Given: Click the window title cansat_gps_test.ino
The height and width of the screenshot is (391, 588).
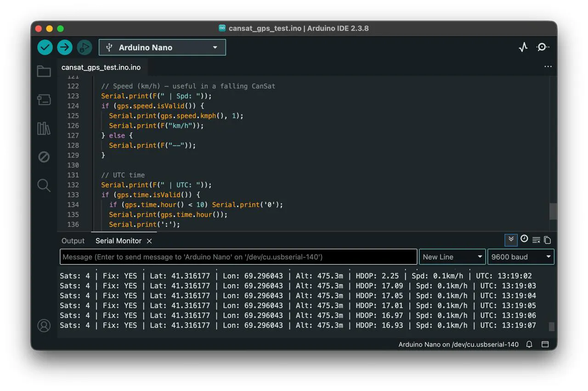Looking at the screenshot, I should click(x=265, y=29).
